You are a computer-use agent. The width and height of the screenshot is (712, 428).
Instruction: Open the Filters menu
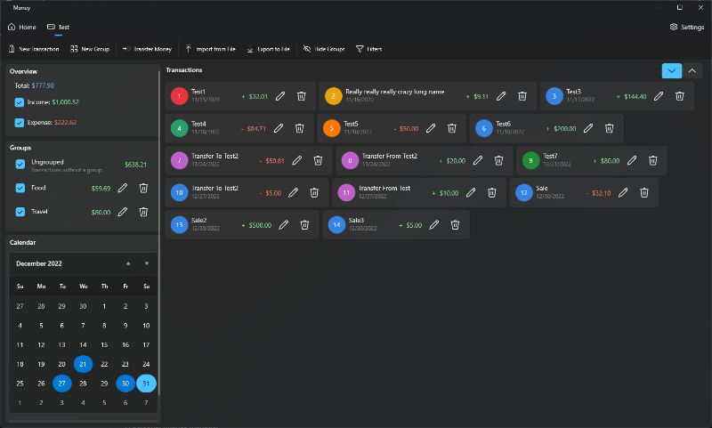(368, 49)
